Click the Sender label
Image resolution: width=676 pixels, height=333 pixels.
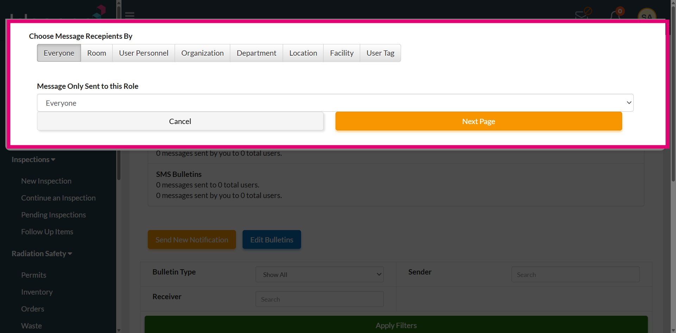[420, 272]
